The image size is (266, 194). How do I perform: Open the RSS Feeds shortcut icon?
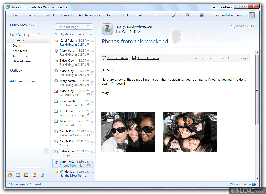click(x=34, y=175)
